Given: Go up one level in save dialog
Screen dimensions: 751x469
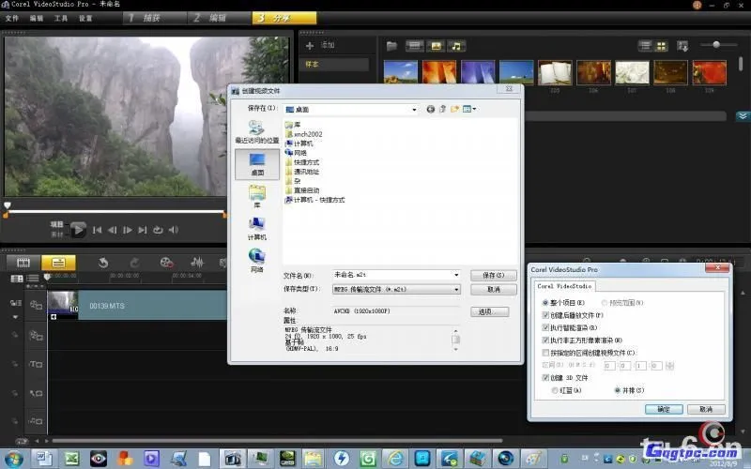Looking at the screenshot, I should (x=442, y=109).
